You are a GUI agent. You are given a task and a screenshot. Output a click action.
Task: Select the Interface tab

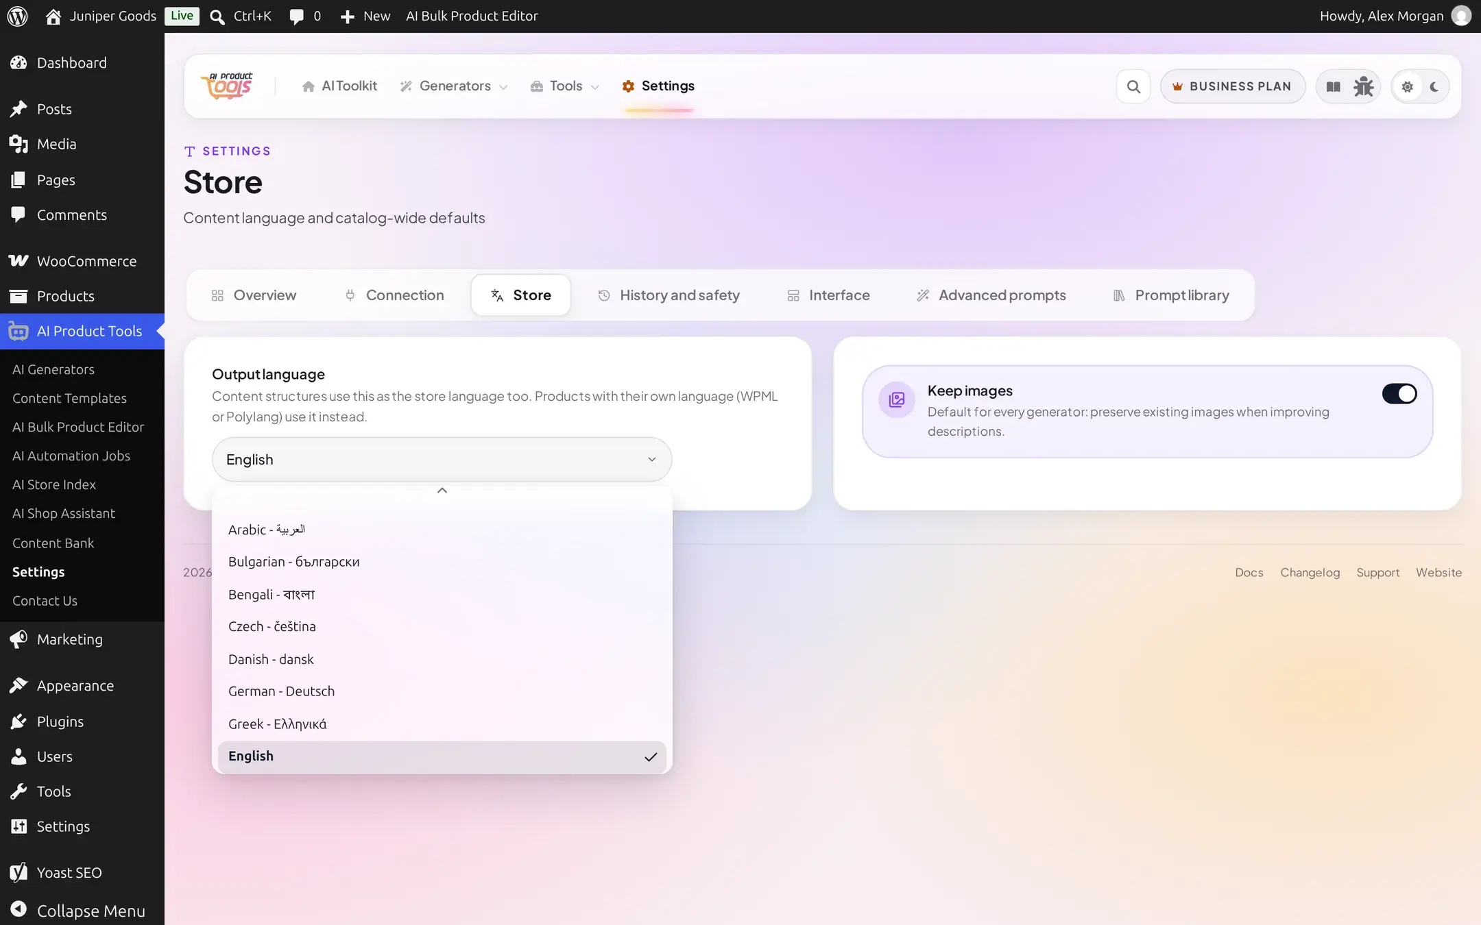click(x=828, y=295)
